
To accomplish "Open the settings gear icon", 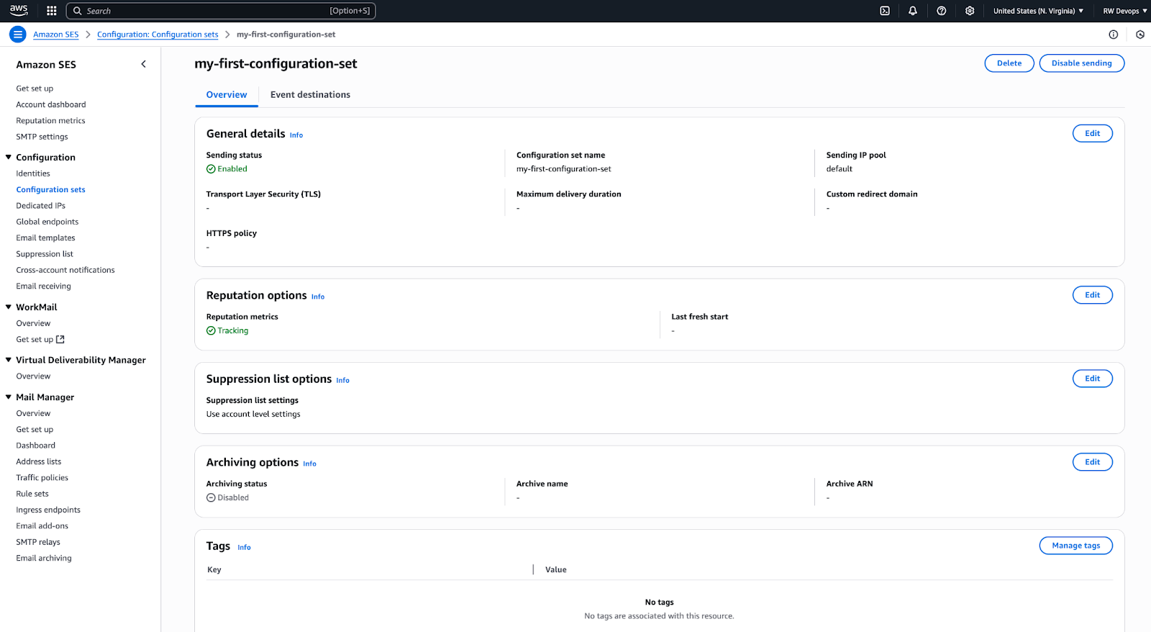I will 970,11.
